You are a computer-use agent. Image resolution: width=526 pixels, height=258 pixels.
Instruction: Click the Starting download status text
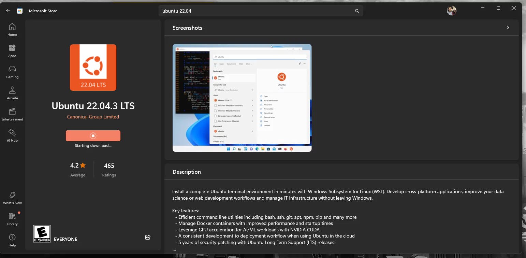[x=93, y=145]
